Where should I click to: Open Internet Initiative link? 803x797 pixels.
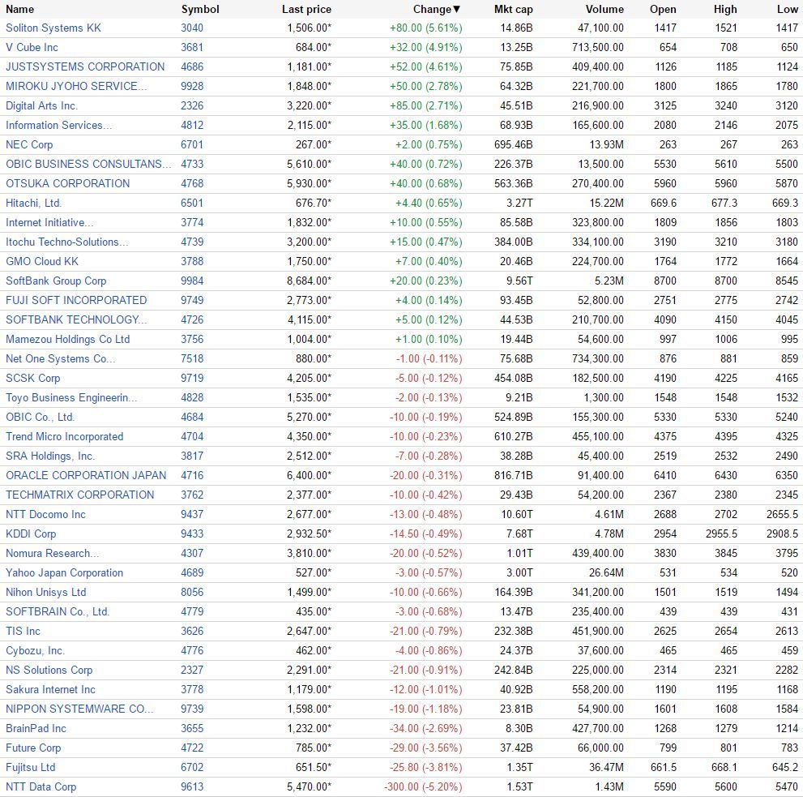[49, 222]
